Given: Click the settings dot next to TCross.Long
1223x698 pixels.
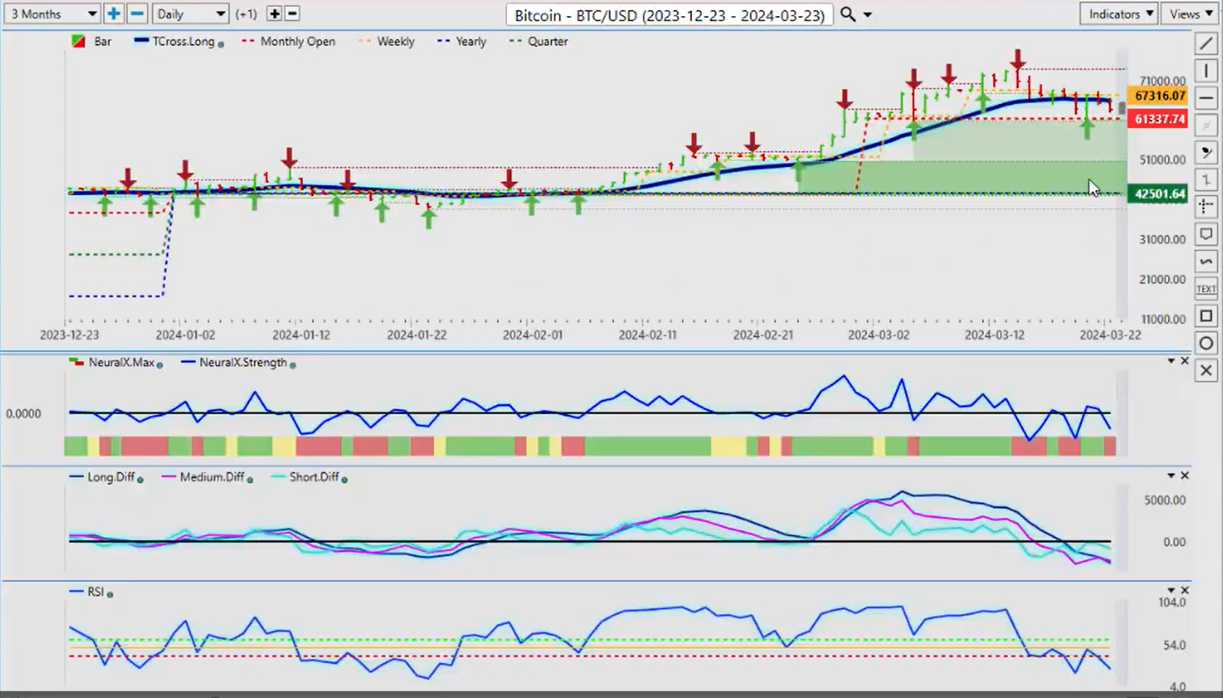Looking at the screenshot, I should [x=221, y=42].
